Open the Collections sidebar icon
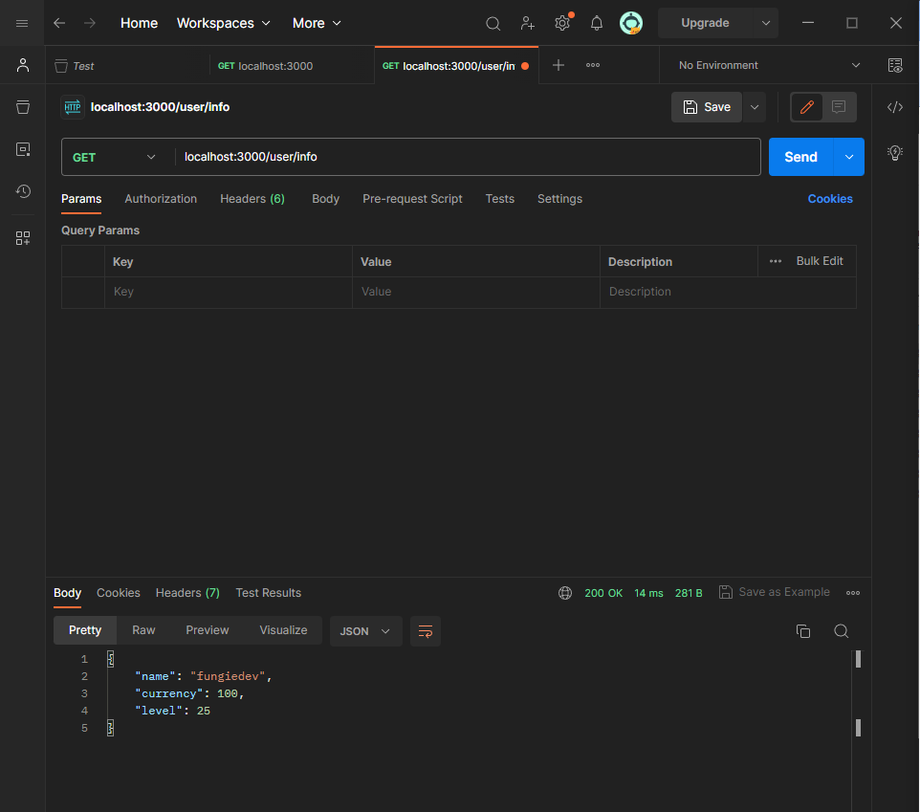920x812 pixels. pyautogui.click(x=23, y=107)
